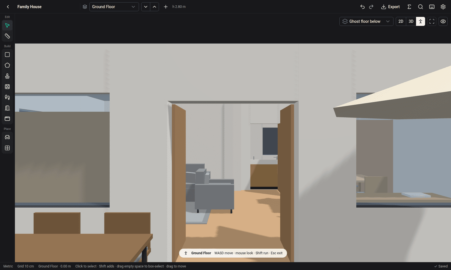Pick the Measure ruler tool

click(7, 36)
